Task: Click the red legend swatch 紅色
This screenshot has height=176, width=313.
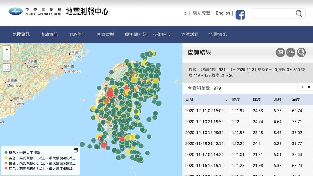Action: tap(6, 168)
